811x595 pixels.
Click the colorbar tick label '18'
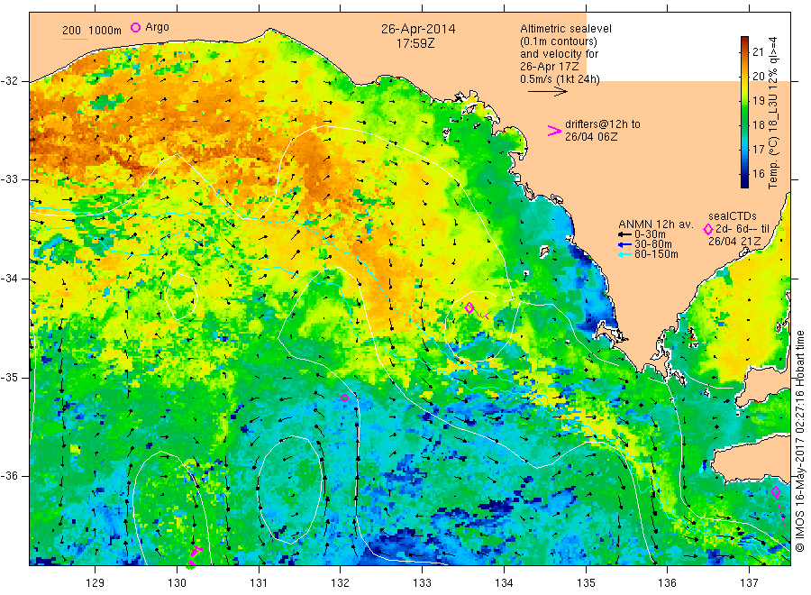click(x=758, y=124)
